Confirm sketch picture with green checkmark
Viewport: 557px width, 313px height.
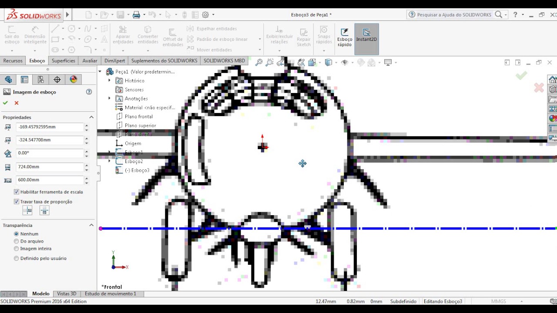(5, 103)
